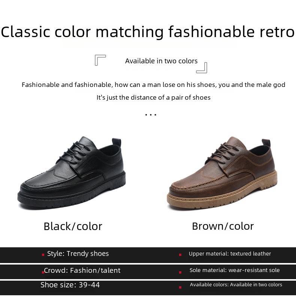The height and width of the screenshot is (305, 296).
Task: Click the red bullet beside Upper material
Action: (180, 255)
